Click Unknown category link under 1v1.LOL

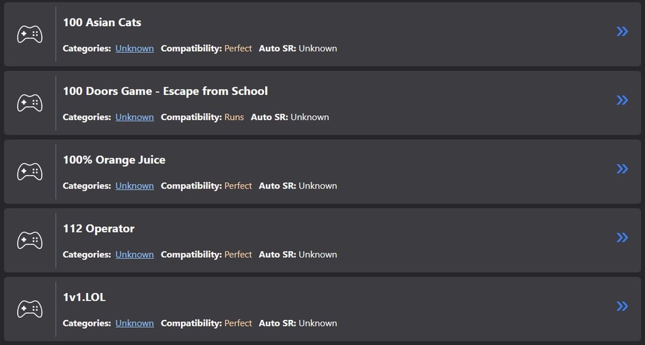[x=134, y=323]
